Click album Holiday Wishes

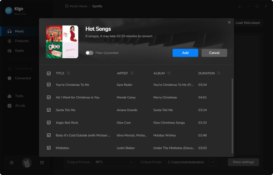[164, 136]
